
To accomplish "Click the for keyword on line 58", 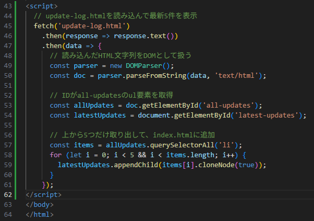I will (56, 155).
